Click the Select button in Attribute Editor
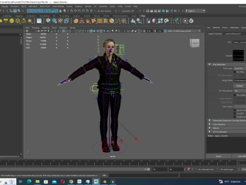The image size is (246, 185). tap(218, 156)
